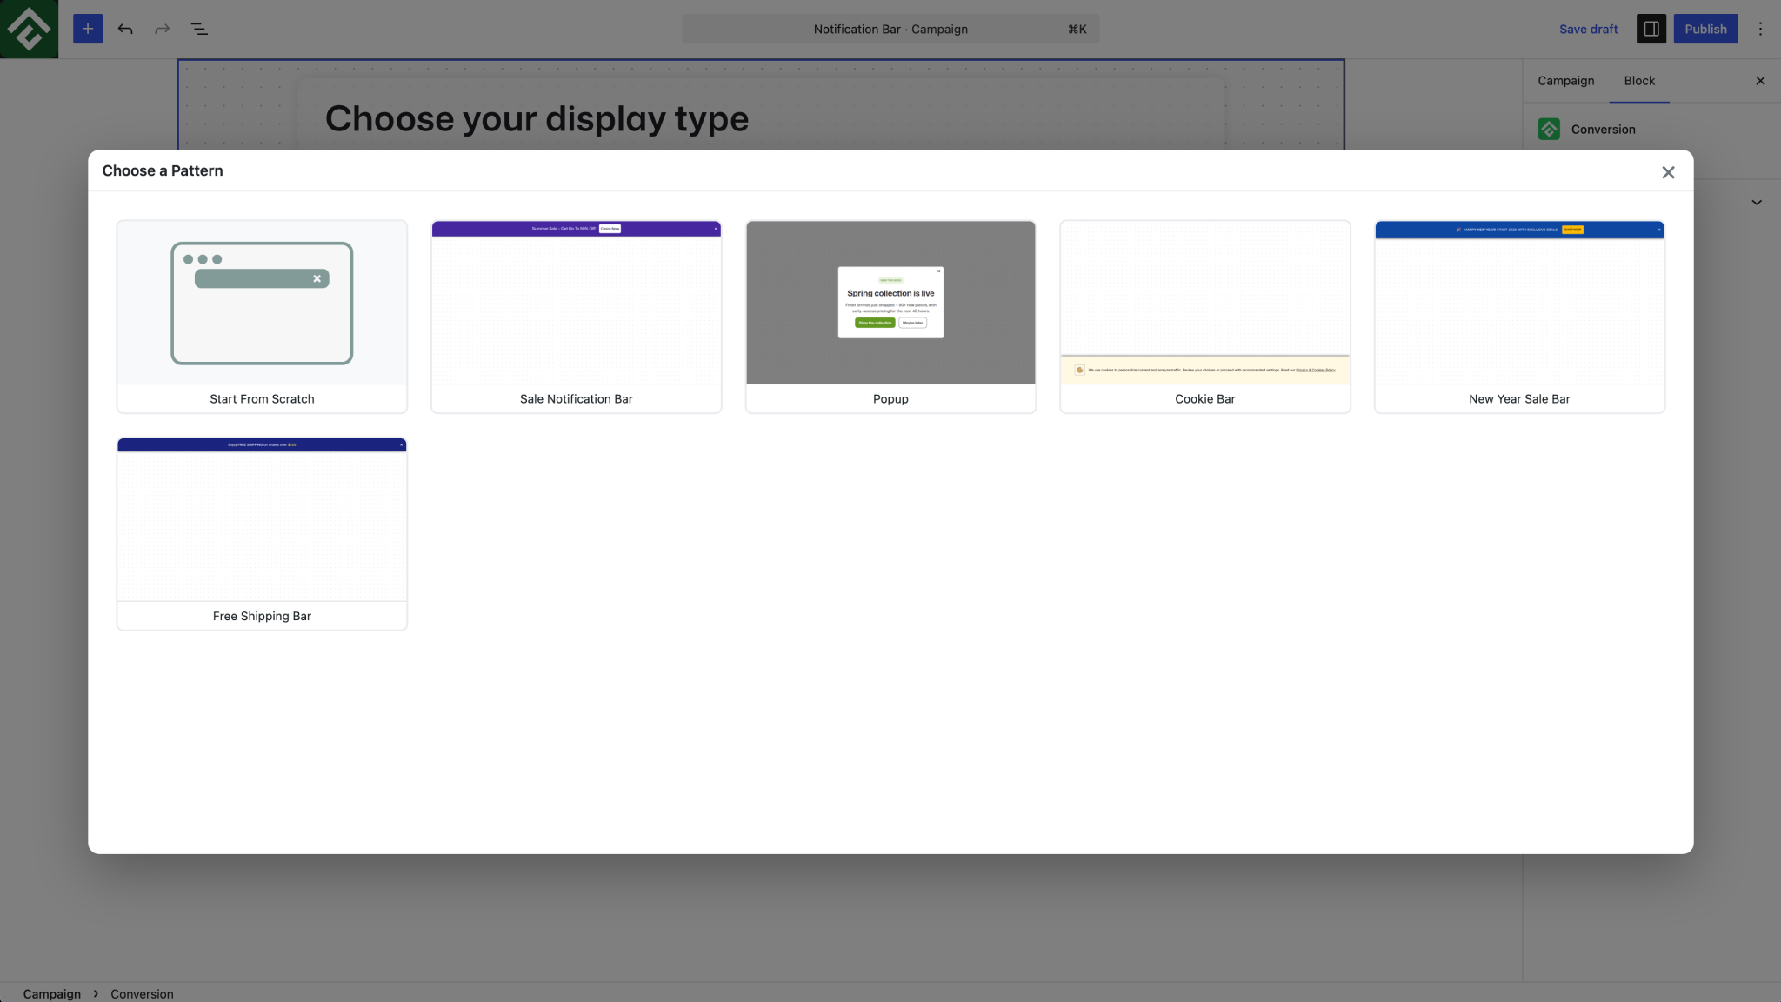Select the Cookie Bar pattern

1204,316
